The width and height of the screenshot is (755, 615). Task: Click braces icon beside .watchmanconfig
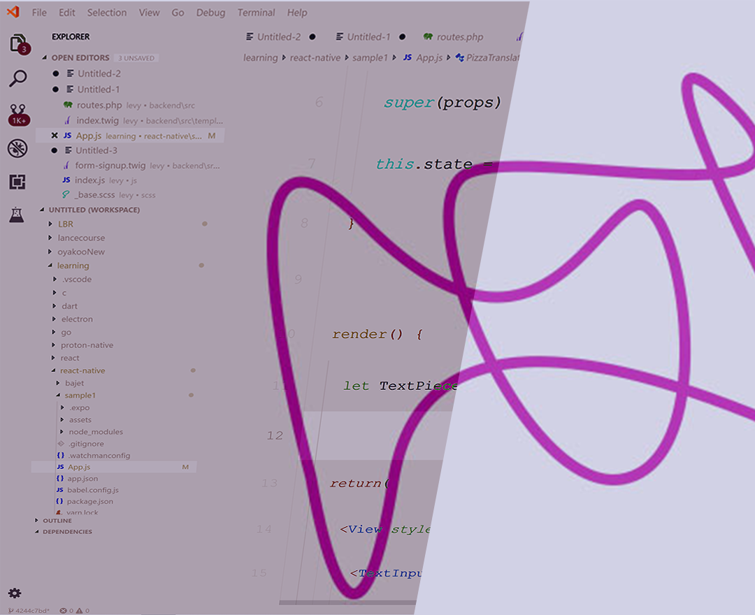coord(61,455)
